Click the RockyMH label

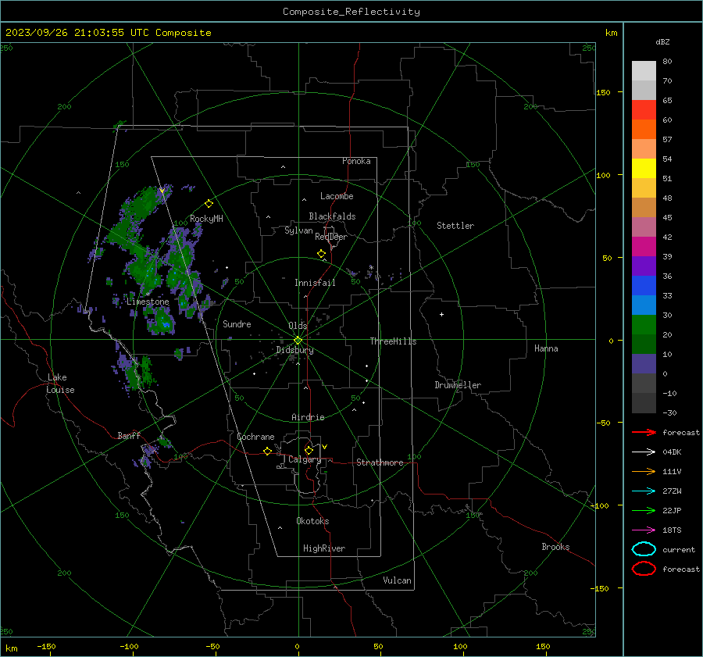point(206,219)
